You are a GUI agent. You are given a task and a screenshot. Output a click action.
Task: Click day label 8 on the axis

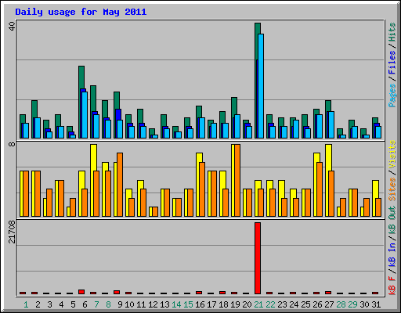pyautogui.click(x=108, y=304)
